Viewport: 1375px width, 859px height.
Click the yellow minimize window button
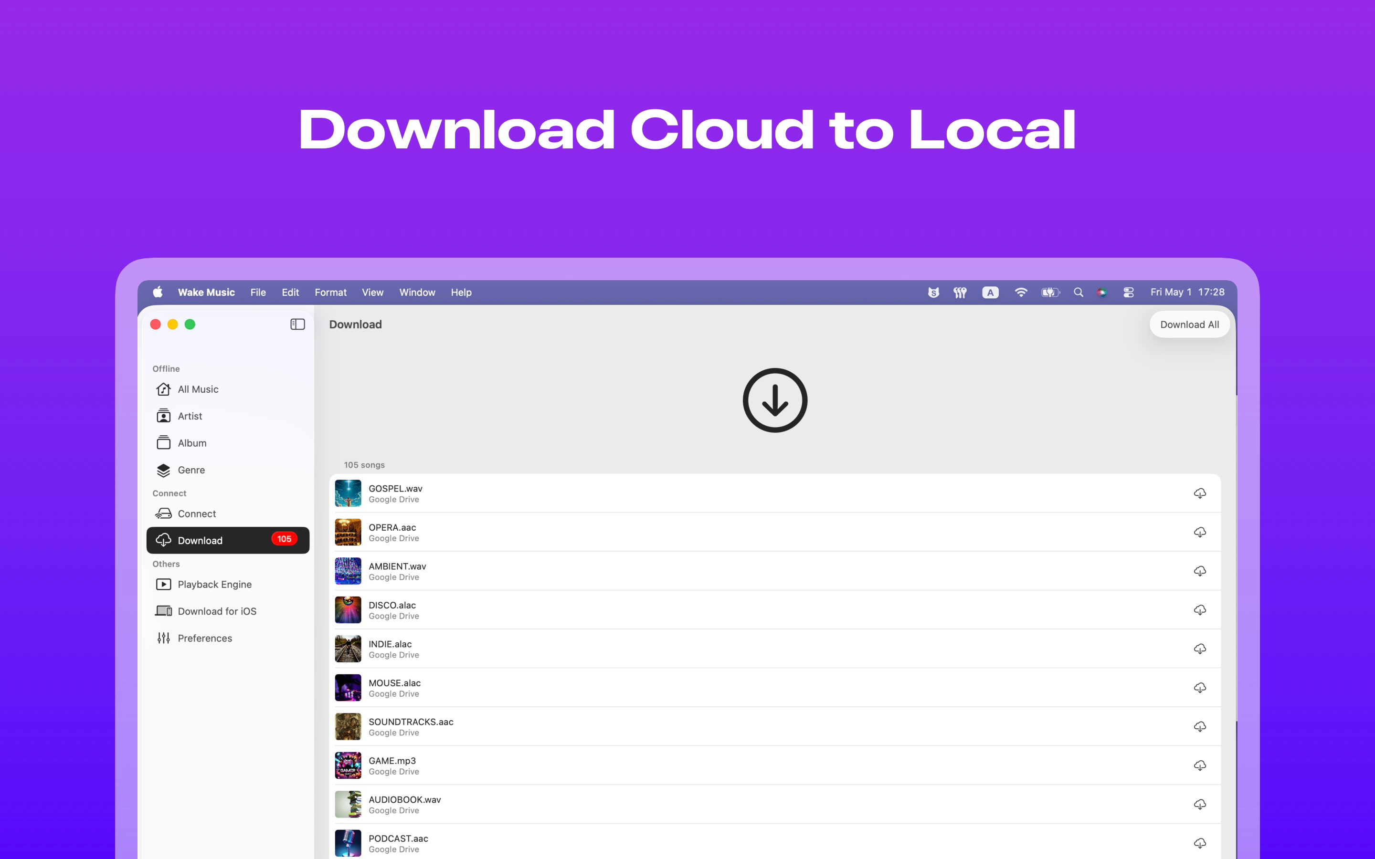[x=173, y=325]
